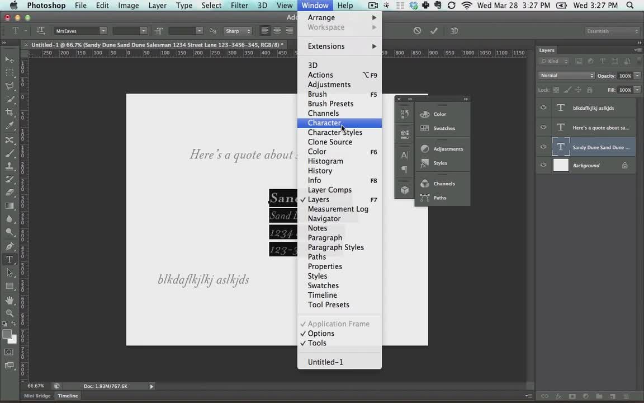Viewport: 644px width, 403px height.
Task: Click the 3D button in options bar
Action: point(454,31)
